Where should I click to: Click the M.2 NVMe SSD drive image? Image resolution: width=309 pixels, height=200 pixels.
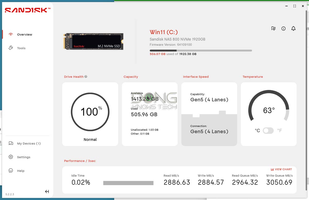(x=93, y=41)
